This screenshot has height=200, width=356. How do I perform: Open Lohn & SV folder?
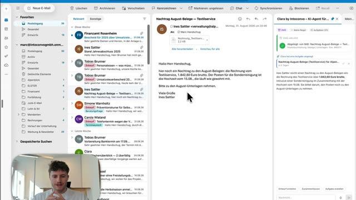click(40, 109)
